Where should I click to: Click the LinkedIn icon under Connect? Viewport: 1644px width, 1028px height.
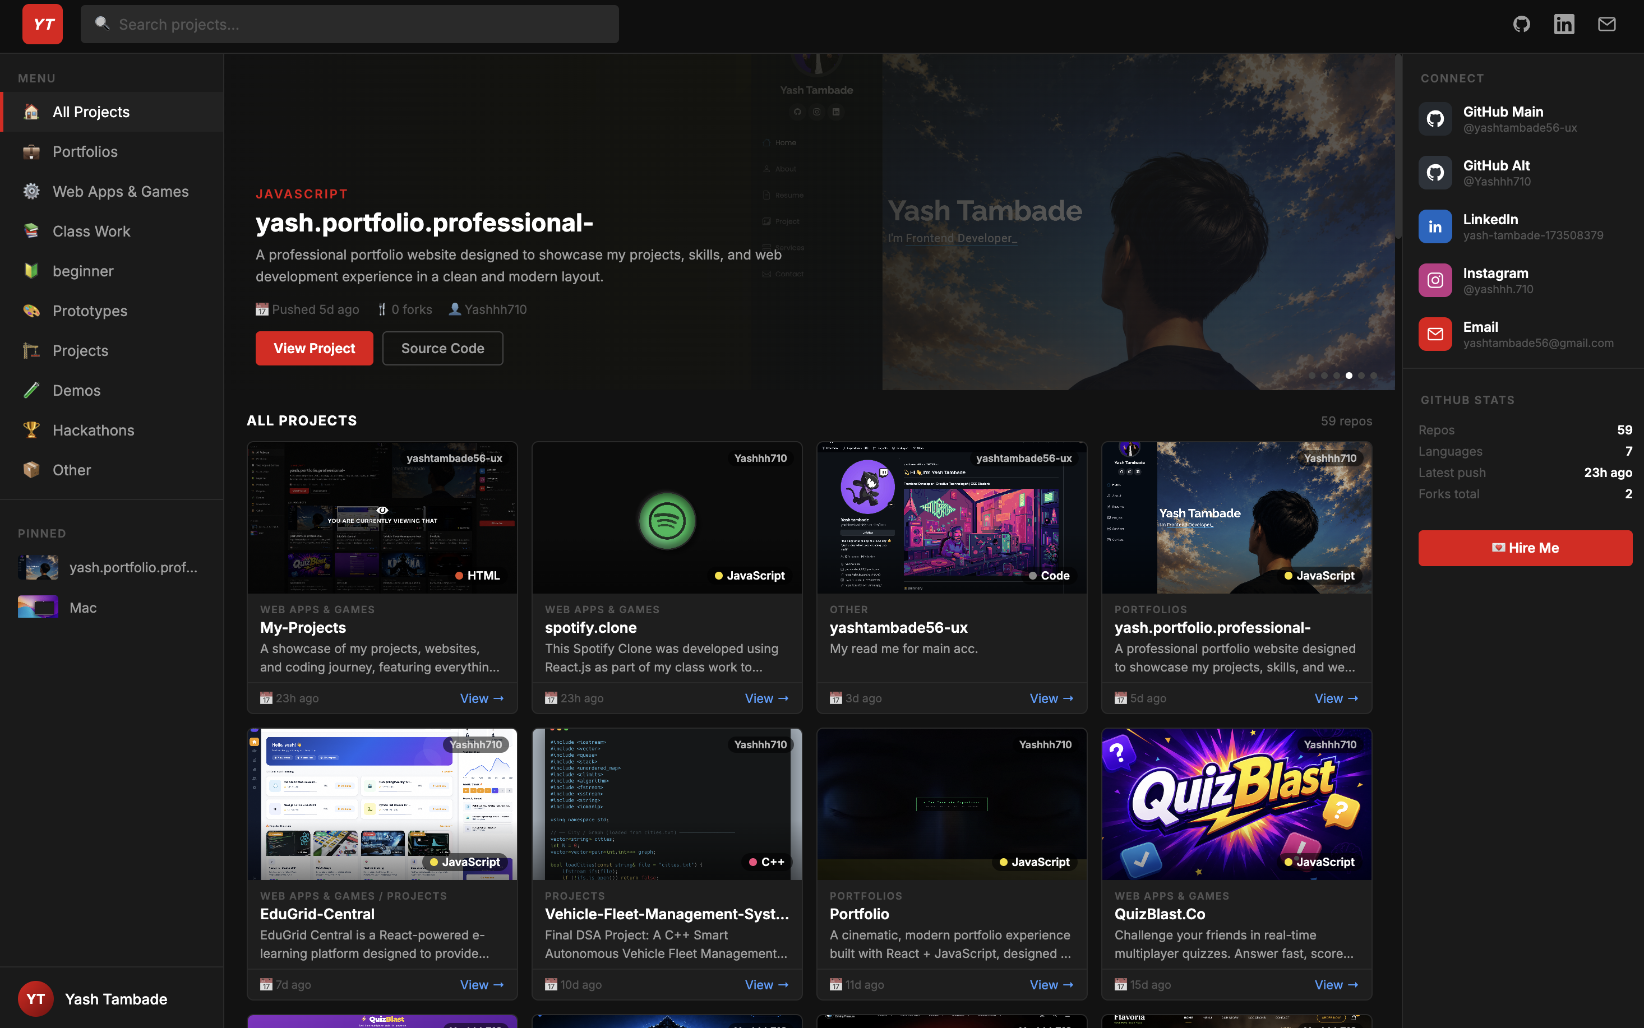pyautogui.click(x=1435, y=226)
